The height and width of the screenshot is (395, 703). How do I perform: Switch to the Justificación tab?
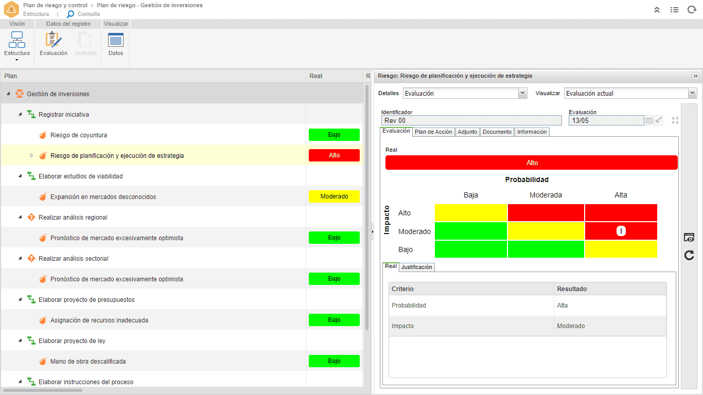(417, 267)
